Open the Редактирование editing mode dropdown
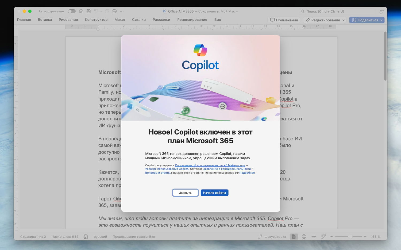This screenshot has width=401, height=250. pos(324,20)
